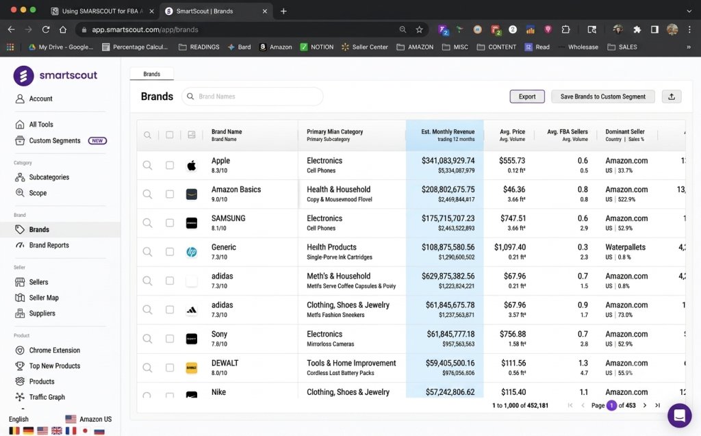Click the smartscout logo

point(55,75)
